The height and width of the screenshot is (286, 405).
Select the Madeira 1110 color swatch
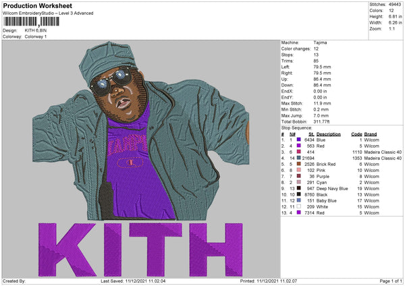pos(298,152)
